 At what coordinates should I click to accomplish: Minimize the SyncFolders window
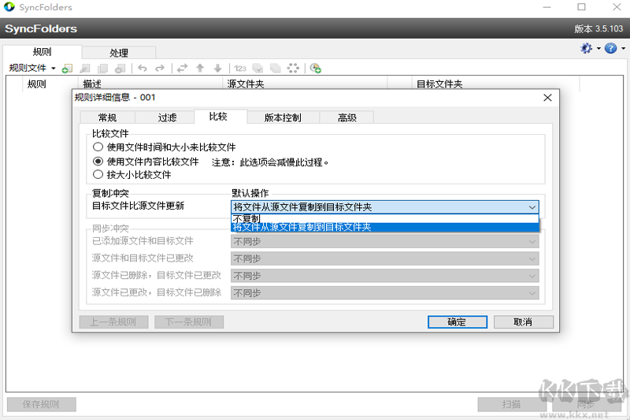[547, 7]
